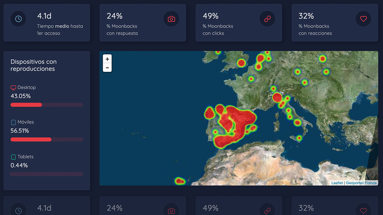This screenshot has height=215, width=383.
Task: Click the % Moonbacks con respuesta label
Action: tap(122, 30)
